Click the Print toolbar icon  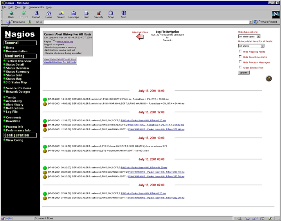(x=86, y=14)
